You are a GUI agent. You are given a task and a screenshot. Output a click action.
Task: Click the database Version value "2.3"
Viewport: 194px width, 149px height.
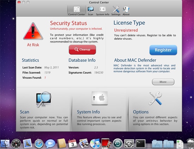pyautogui.click(x=96, y=68)
